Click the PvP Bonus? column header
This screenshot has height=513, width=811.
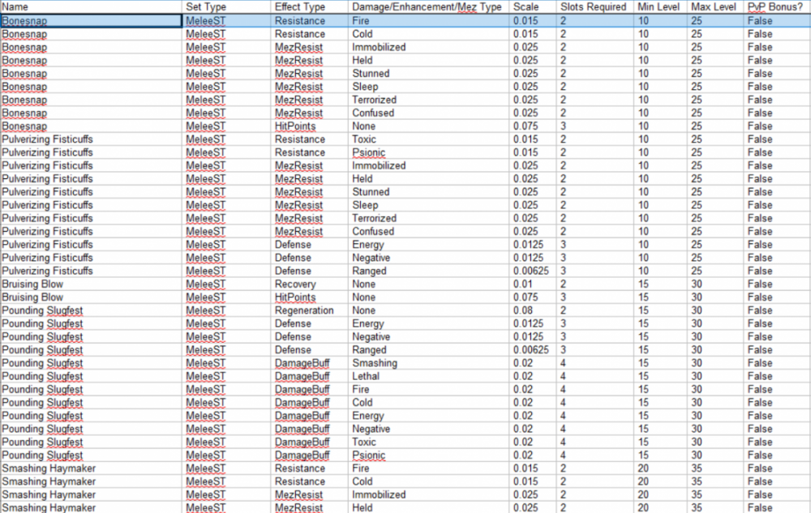tap(777, 6)
